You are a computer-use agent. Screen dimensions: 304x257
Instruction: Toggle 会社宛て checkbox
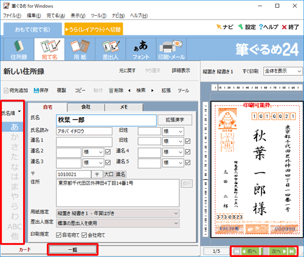pos(84,235)
